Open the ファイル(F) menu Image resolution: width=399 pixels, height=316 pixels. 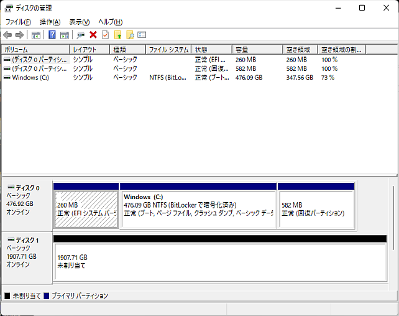coord(18,22)
